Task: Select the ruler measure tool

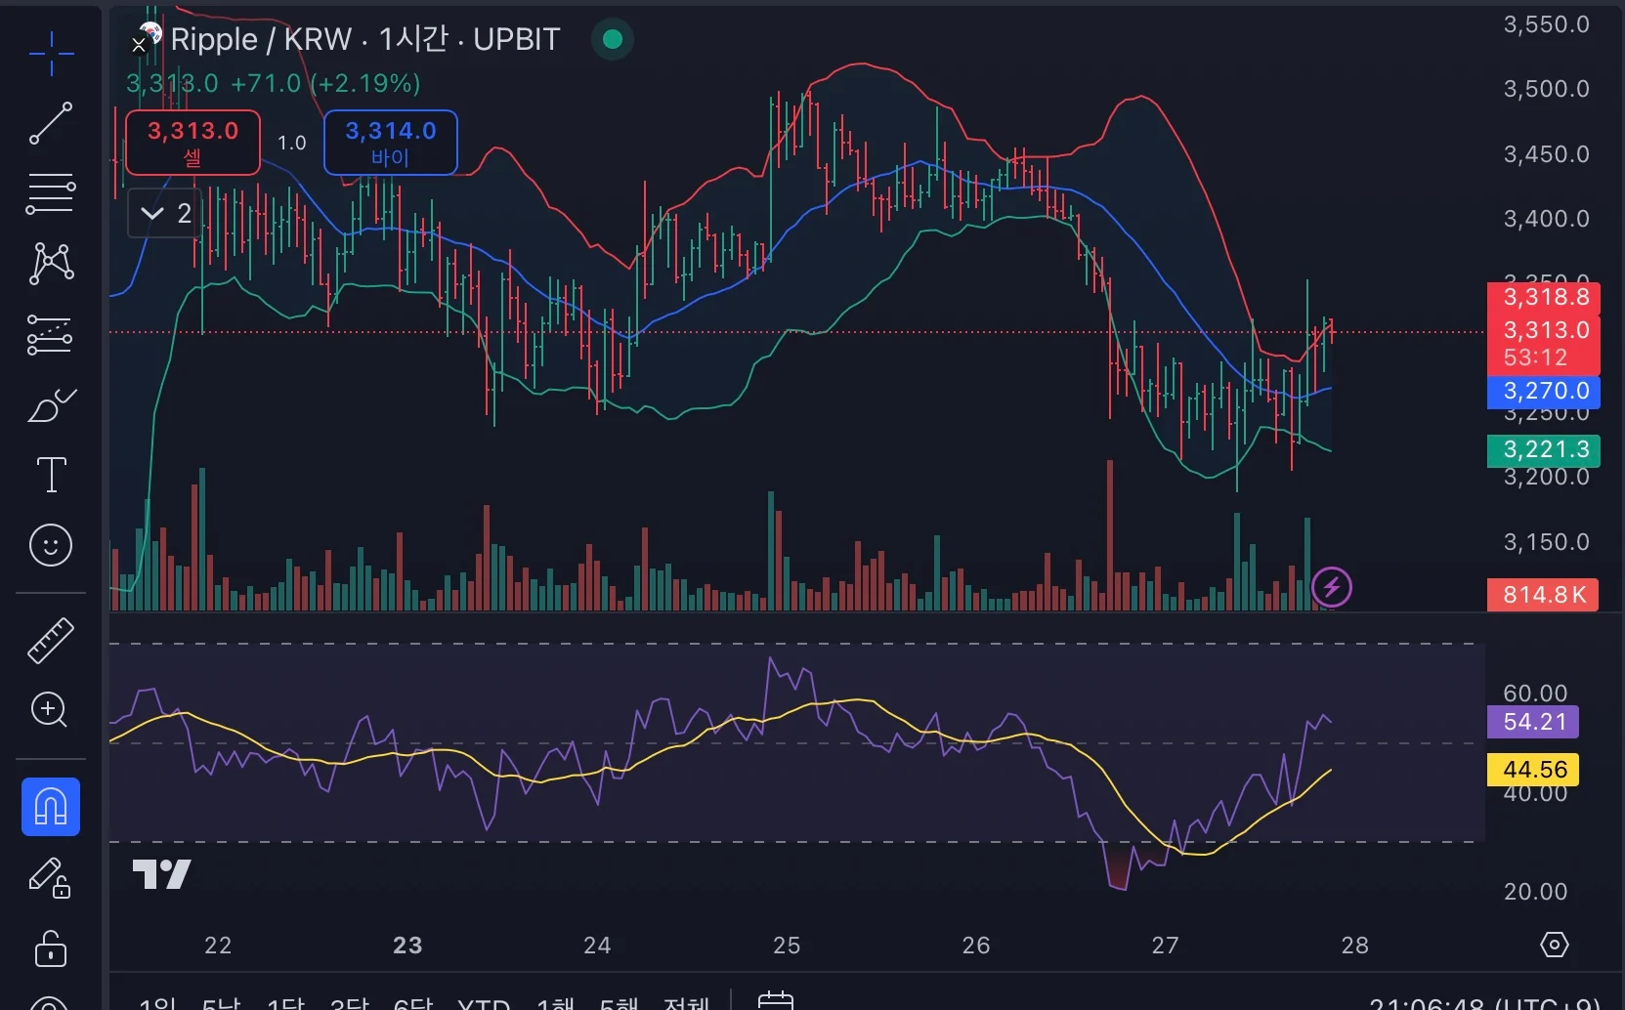Action: tap(51, 641)
